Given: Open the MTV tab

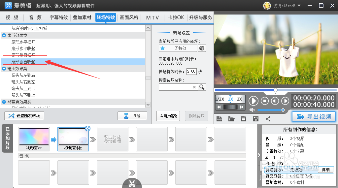Looking at the screenshot, I should (152, 18).
